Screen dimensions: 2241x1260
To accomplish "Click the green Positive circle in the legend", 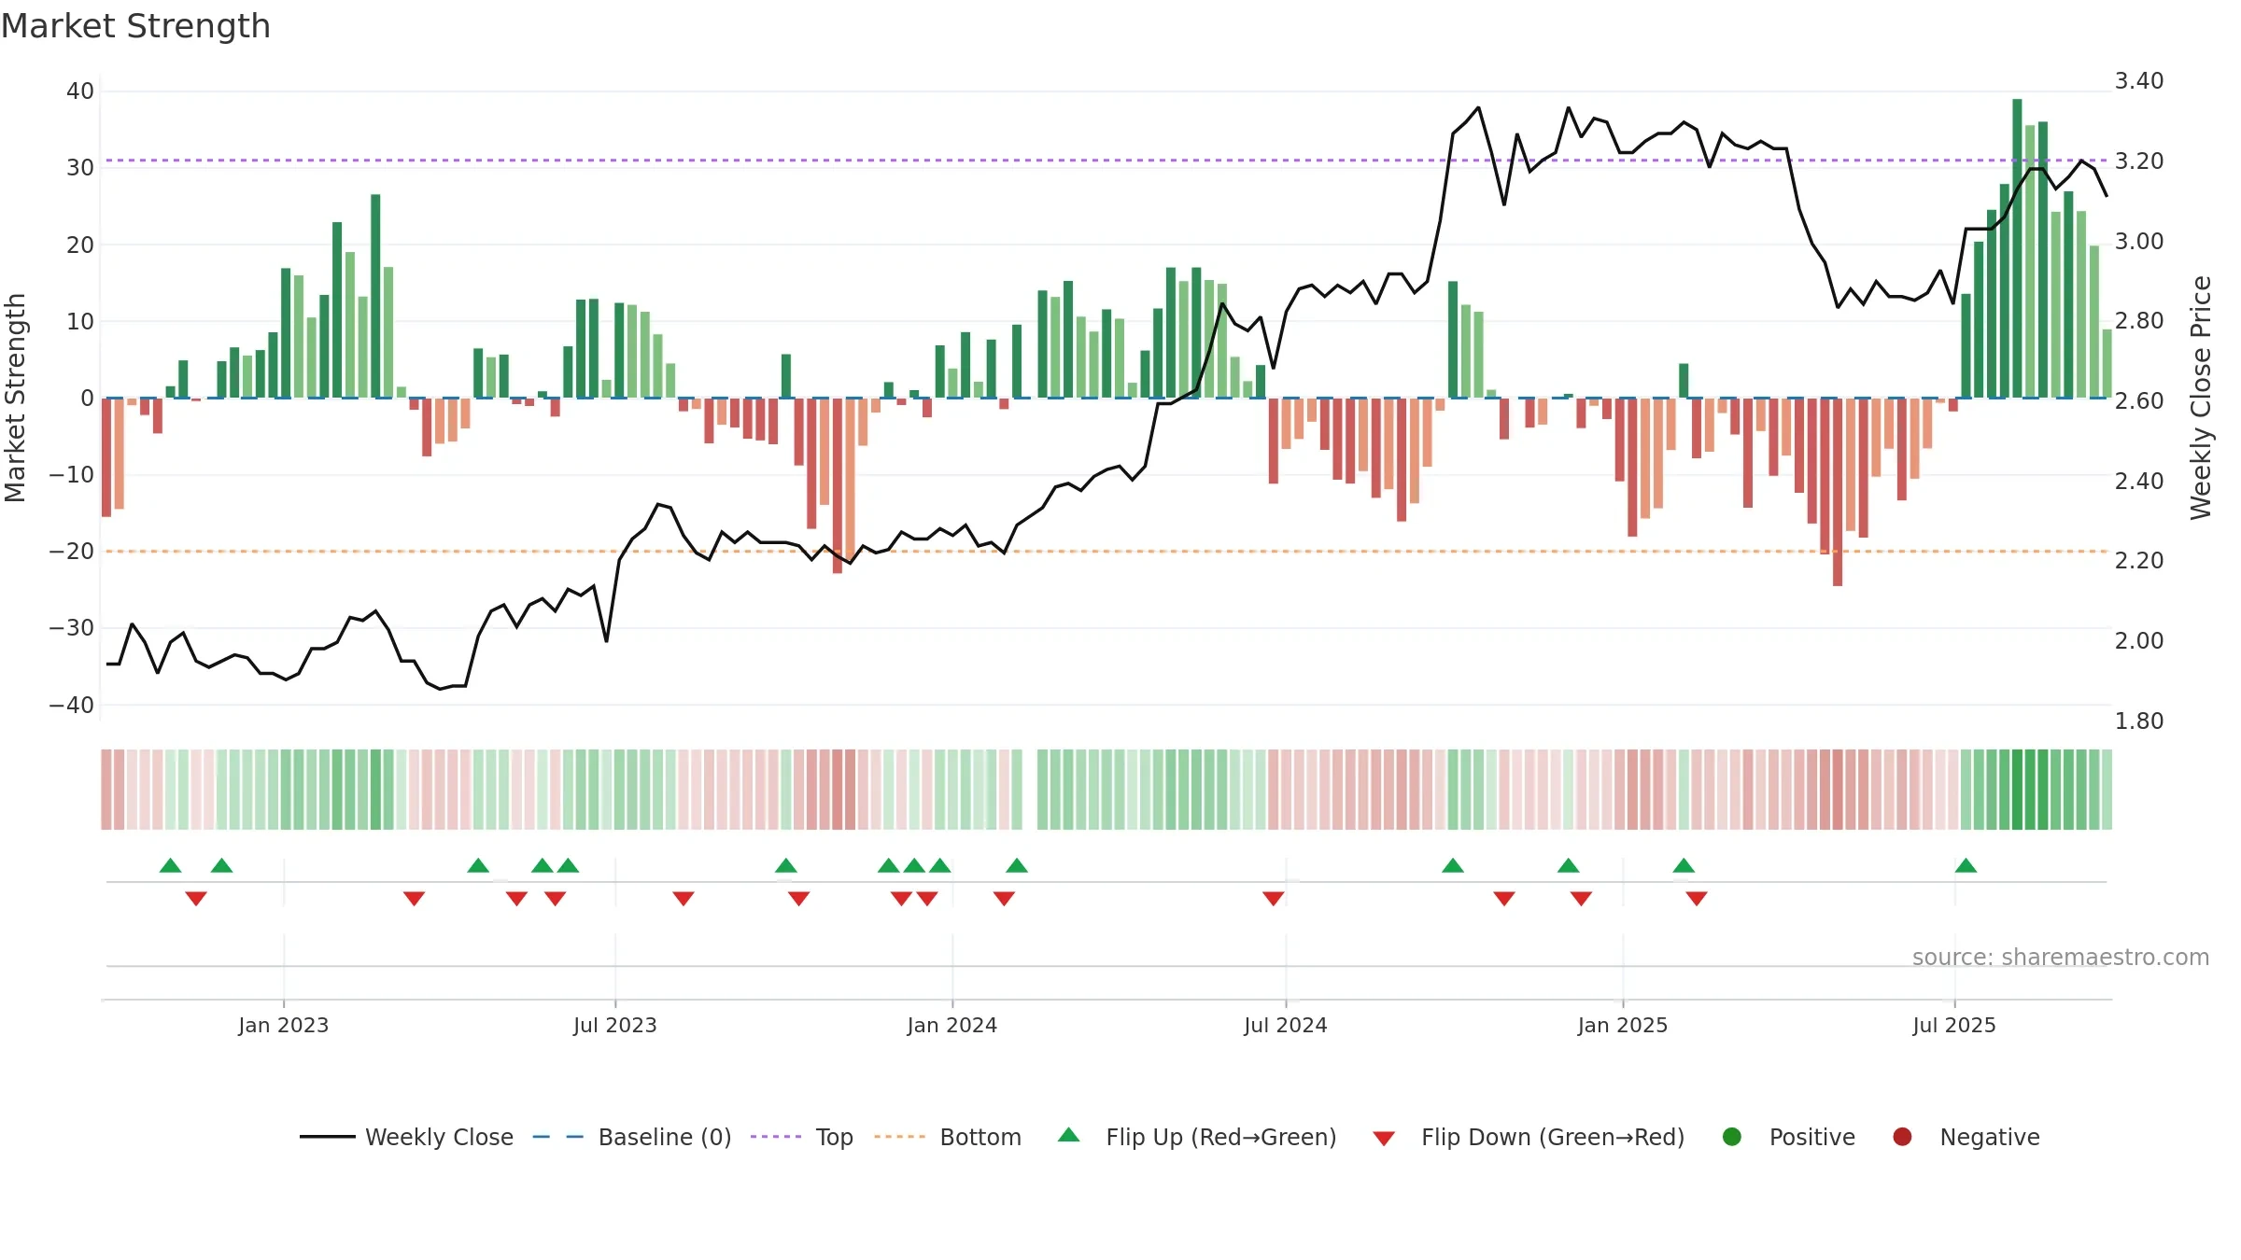I will (1732, 1137).
